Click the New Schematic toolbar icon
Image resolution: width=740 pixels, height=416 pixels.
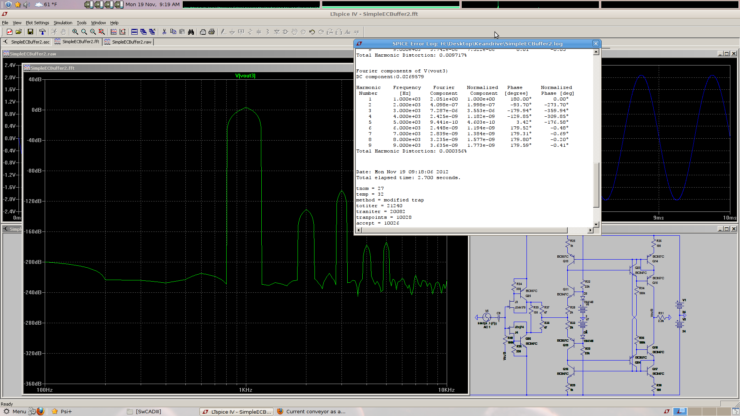click(x=10, y=32)
